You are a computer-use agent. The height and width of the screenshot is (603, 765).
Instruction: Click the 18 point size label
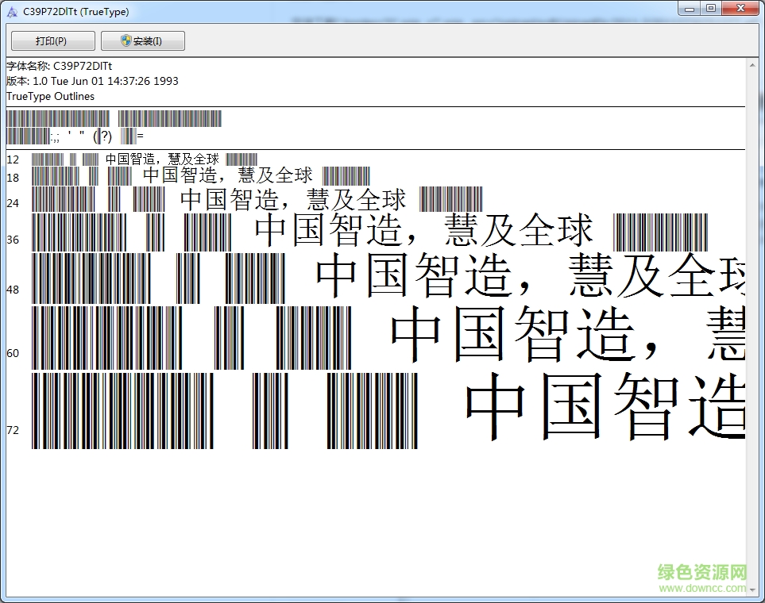(13, 178)
